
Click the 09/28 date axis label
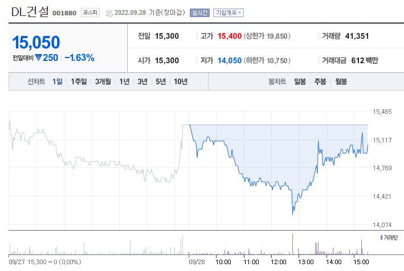197,262
